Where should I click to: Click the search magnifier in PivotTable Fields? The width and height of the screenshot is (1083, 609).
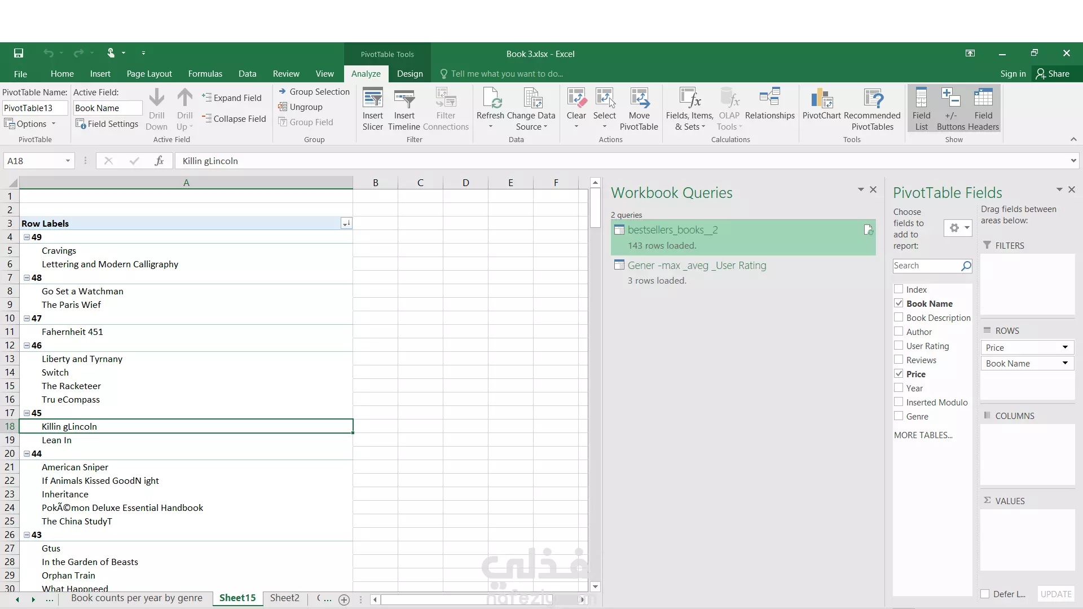point(966,266)
